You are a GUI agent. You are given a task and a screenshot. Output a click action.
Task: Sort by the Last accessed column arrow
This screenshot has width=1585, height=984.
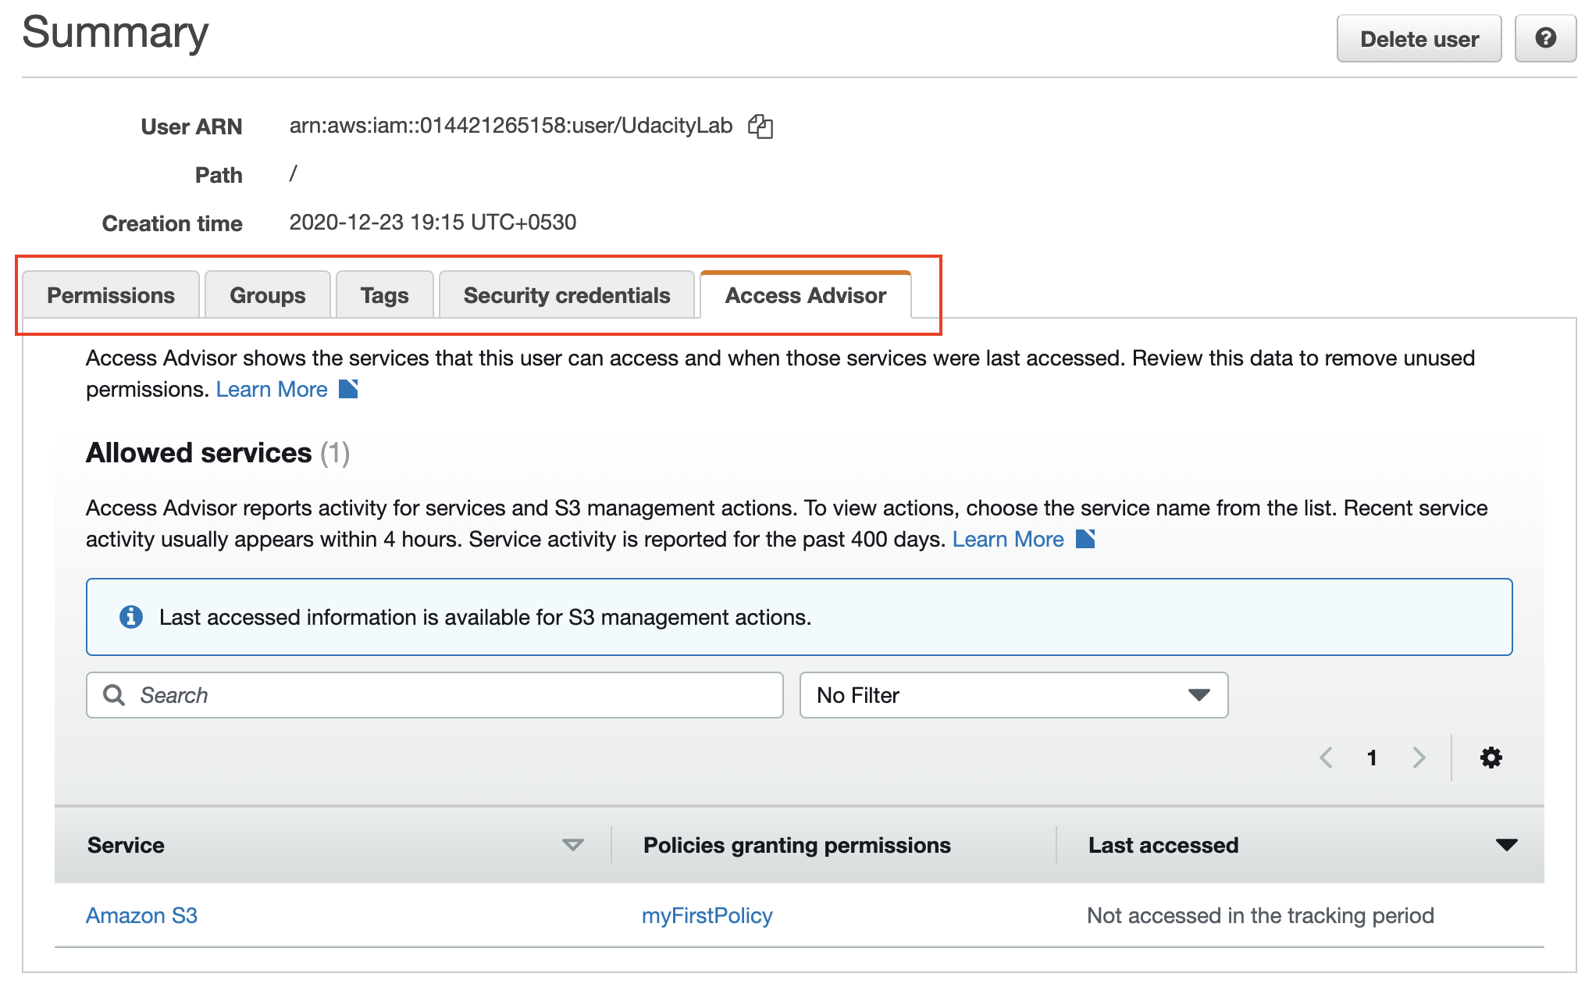[1506, 845]
